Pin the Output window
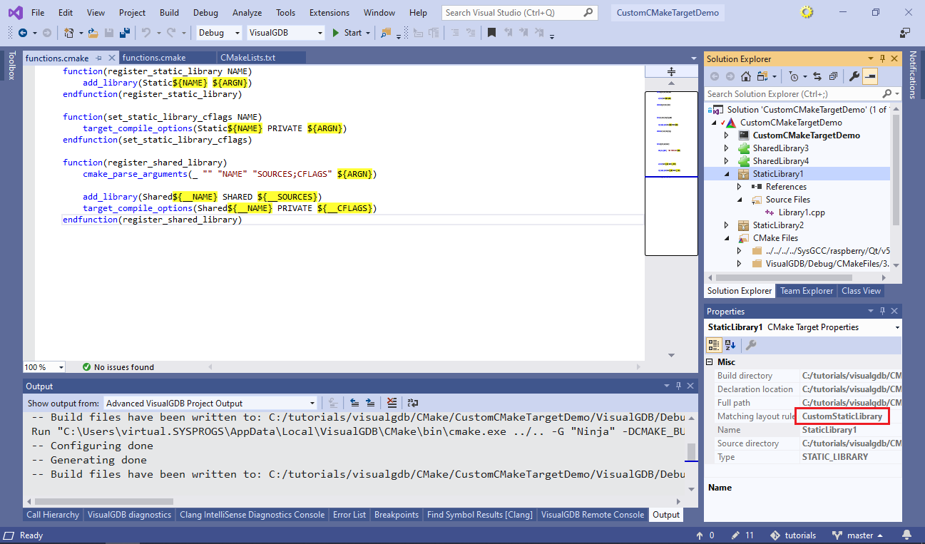The height and width of the screenshot is (544, 925). 678,386
